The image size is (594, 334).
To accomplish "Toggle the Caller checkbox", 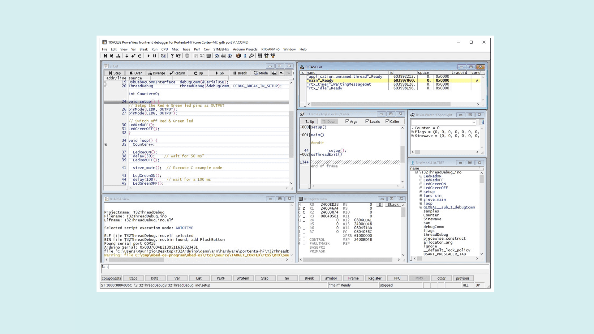I will pyautogui.click(x=387, y=122).
